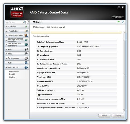Click the scrollbar down arrow
Image resolution: width=130 pixels, height=124 pixels.
click(124, 111)
